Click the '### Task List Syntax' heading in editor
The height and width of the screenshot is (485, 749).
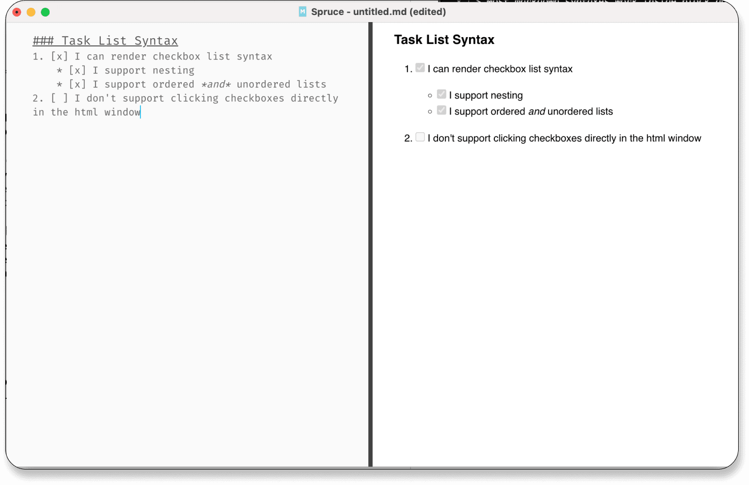point(105,41)
